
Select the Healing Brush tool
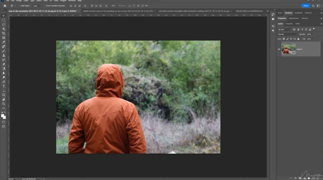click(3, 47)
